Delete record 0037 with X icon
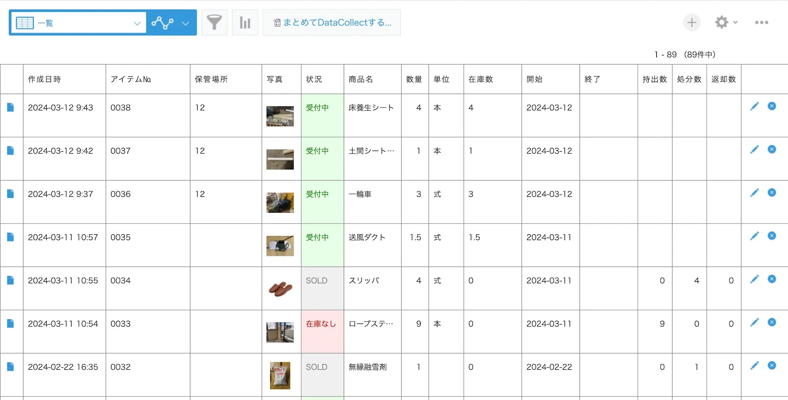The width and height of the screenshot is (788, 400). pos(772,149)
